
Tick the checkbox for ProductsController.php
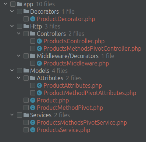tap(33, 41)
